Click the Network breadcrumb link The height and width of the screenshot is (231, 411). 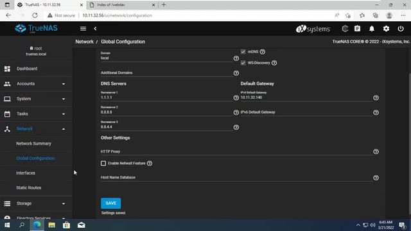pyautogui.click(x=84, y=42)
